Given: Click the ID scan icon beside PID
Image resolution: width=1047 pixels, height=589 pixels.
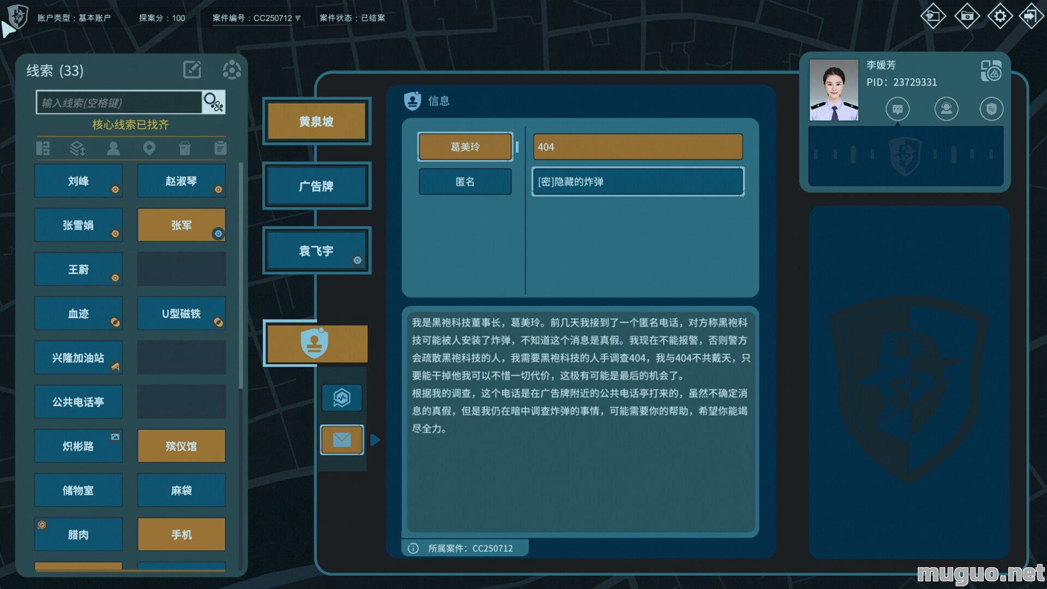Looking at the screenshot, I should coord(991,71).
